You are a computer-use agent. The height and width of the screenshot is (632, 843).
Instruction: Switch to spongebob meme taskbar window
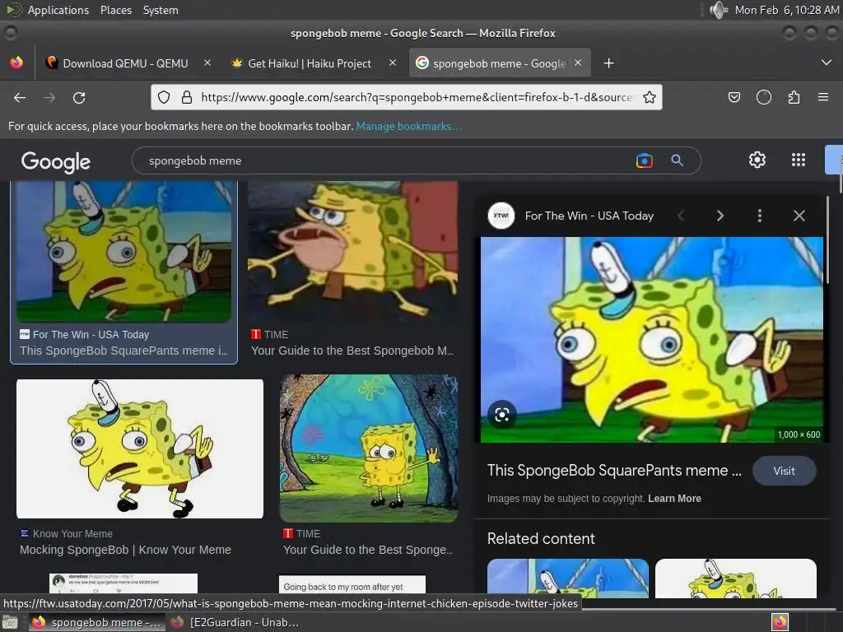pyautogui.click(x=97, y=622)
